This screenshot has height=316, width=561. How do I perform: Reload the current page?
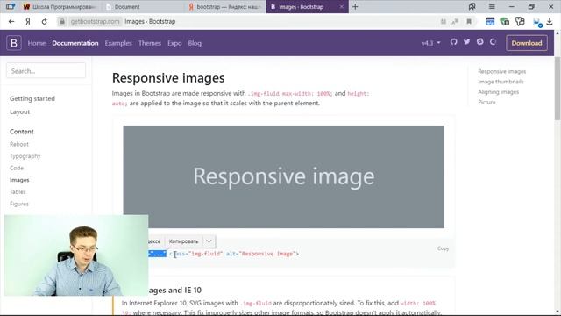coord(45,21)
